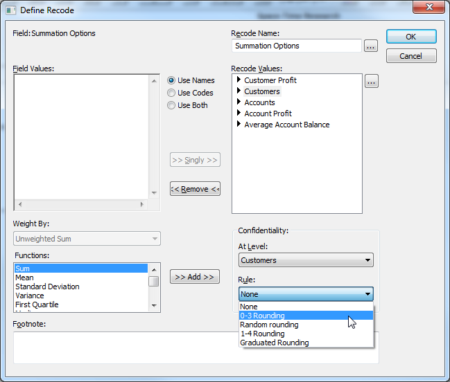The image size is (450, 382).
Task: Expand the Average Account Balance item
Action: tap(239, 125)
